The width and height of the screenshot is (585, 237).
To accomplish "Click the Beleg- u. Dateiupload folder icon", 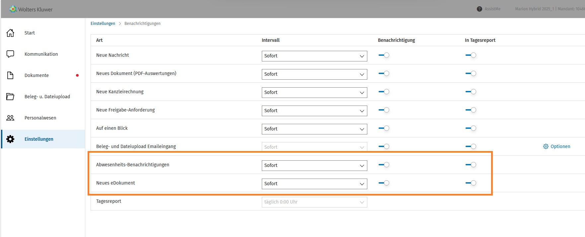I will [10, 97].
